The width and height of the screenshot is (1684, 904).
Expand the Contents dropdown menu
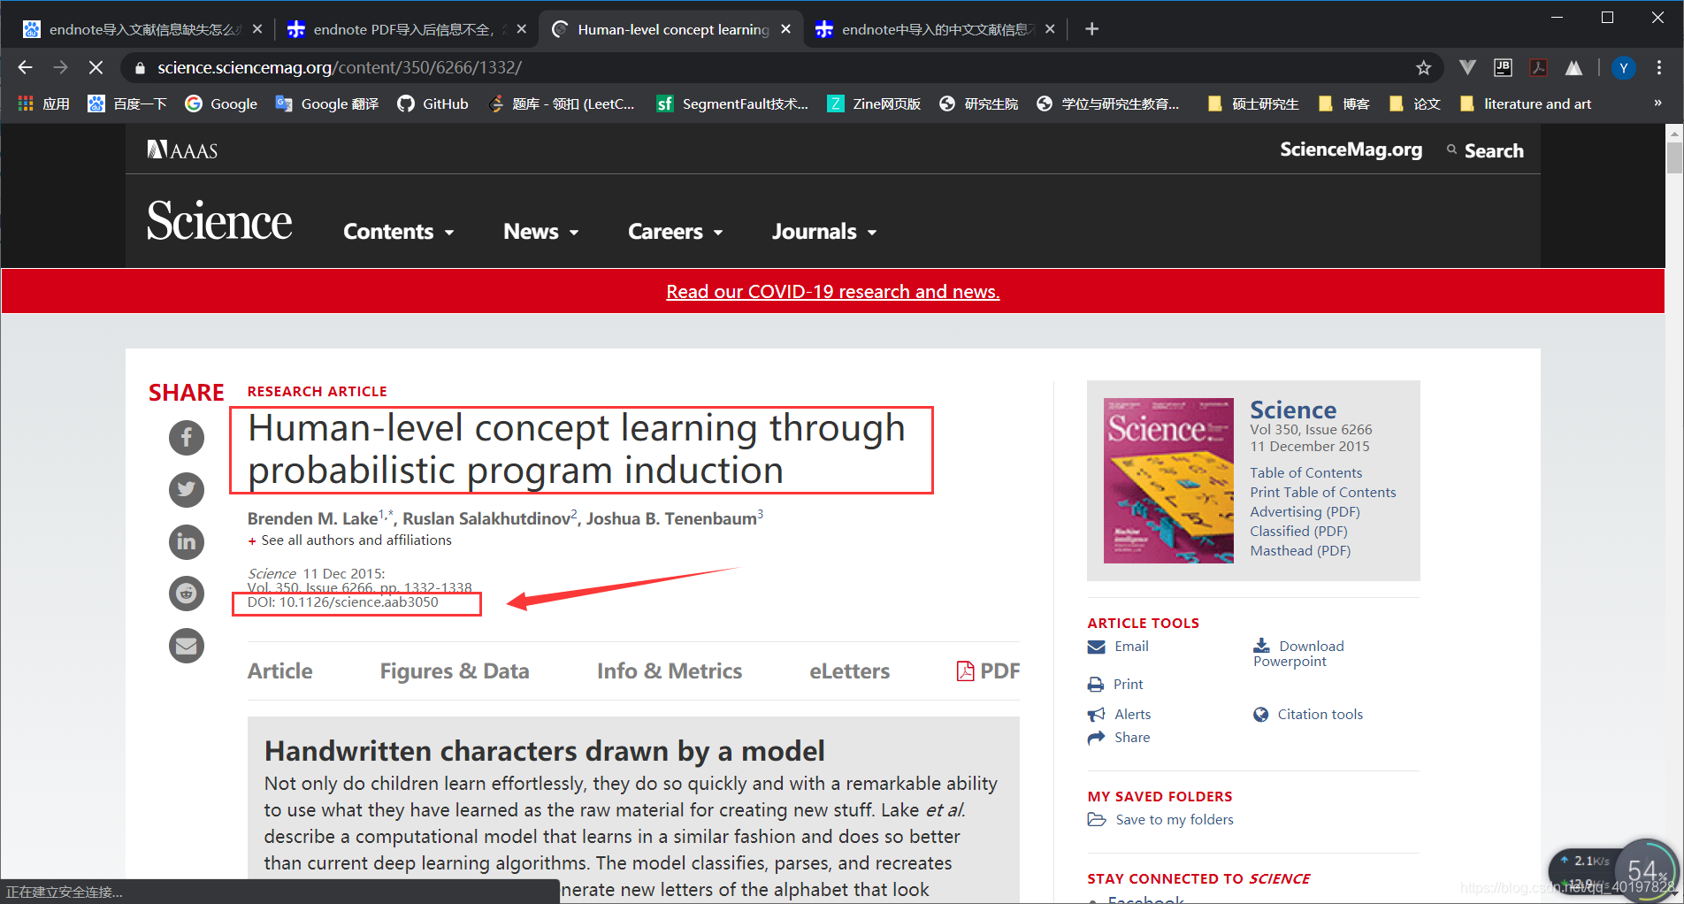click(399, 232)
